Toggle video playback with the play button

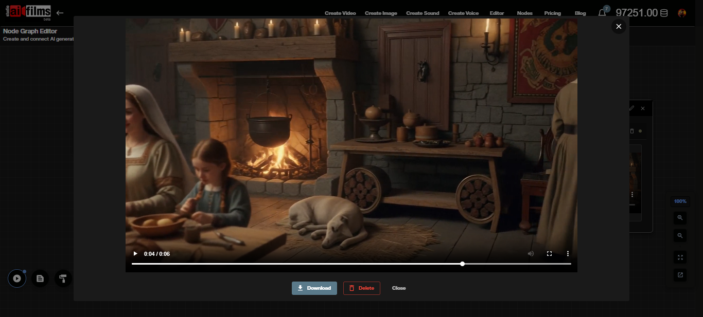(x=135, y=253)
